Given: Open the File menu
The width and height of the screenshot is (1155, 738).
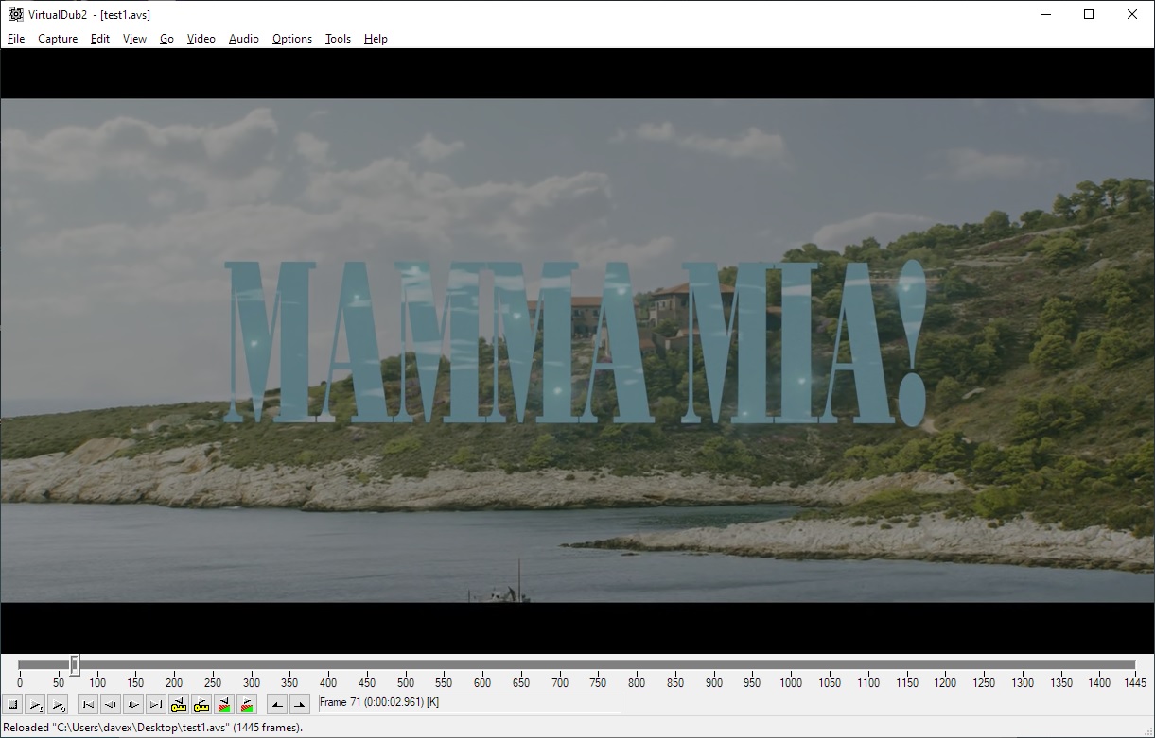Looking at the screenshot, I should coord(16,39).
